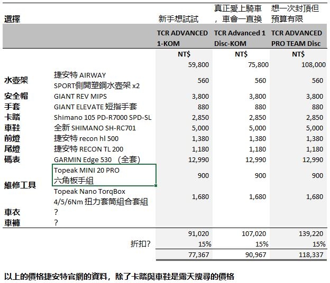Select the 安全帽 category cell
Image resolution: width=330 pixels, height=283 pixels.
tap(16, 96)
